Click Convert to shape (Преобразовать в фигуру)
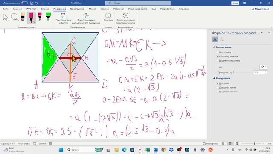This screenshot has height=154, width=273. point(64,18)
